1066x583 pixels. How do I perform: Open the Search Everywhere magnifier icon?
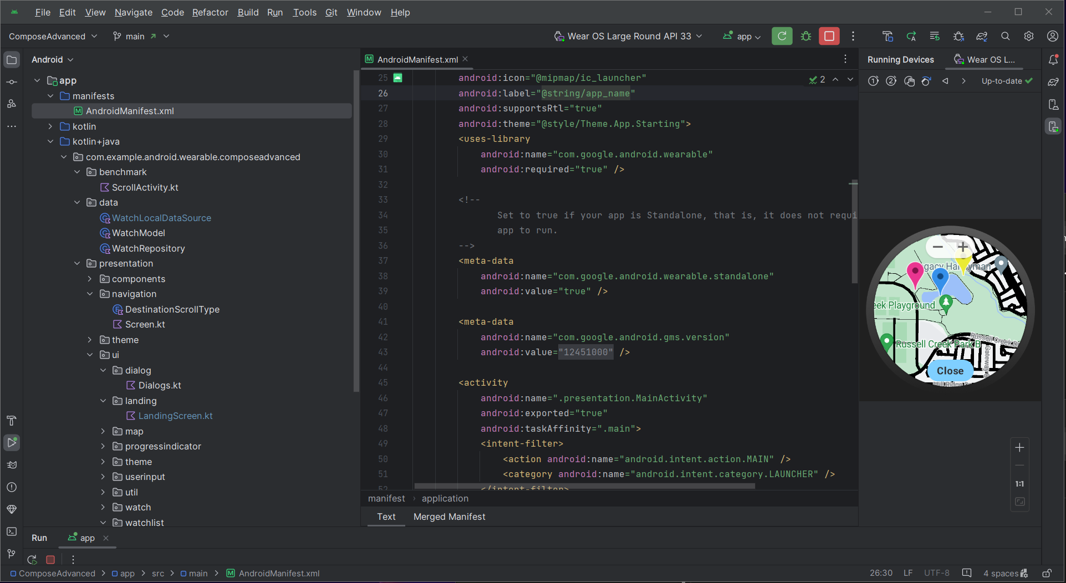pyautogui.click(x=1005, y=36)
